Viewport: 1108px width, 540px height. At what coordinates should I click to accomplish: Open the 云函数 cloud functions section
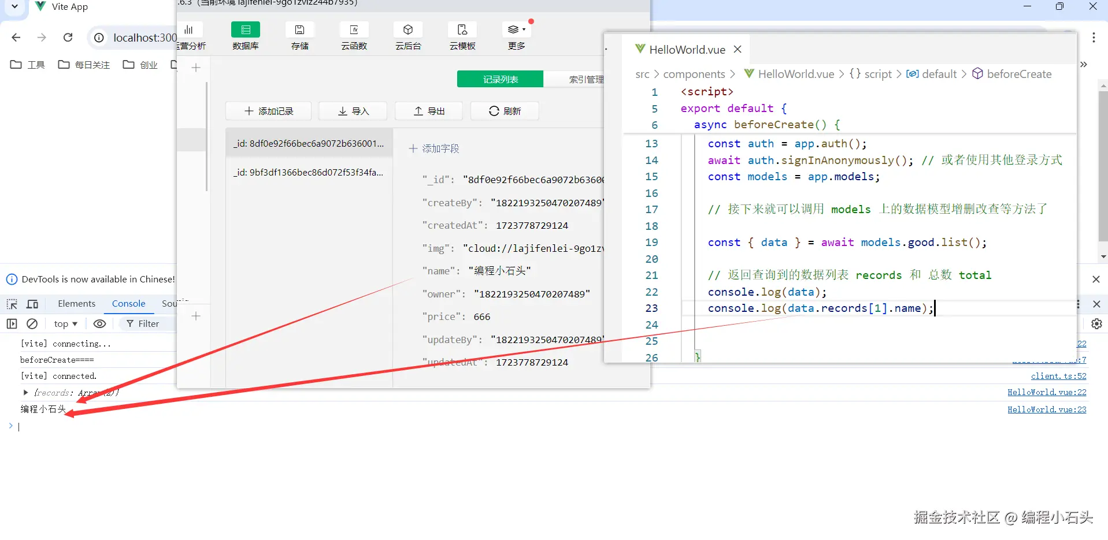[354, 36]
